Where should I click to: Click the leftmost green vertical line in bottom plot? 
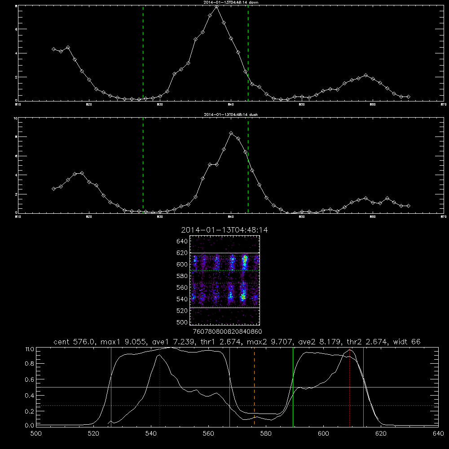111,387
